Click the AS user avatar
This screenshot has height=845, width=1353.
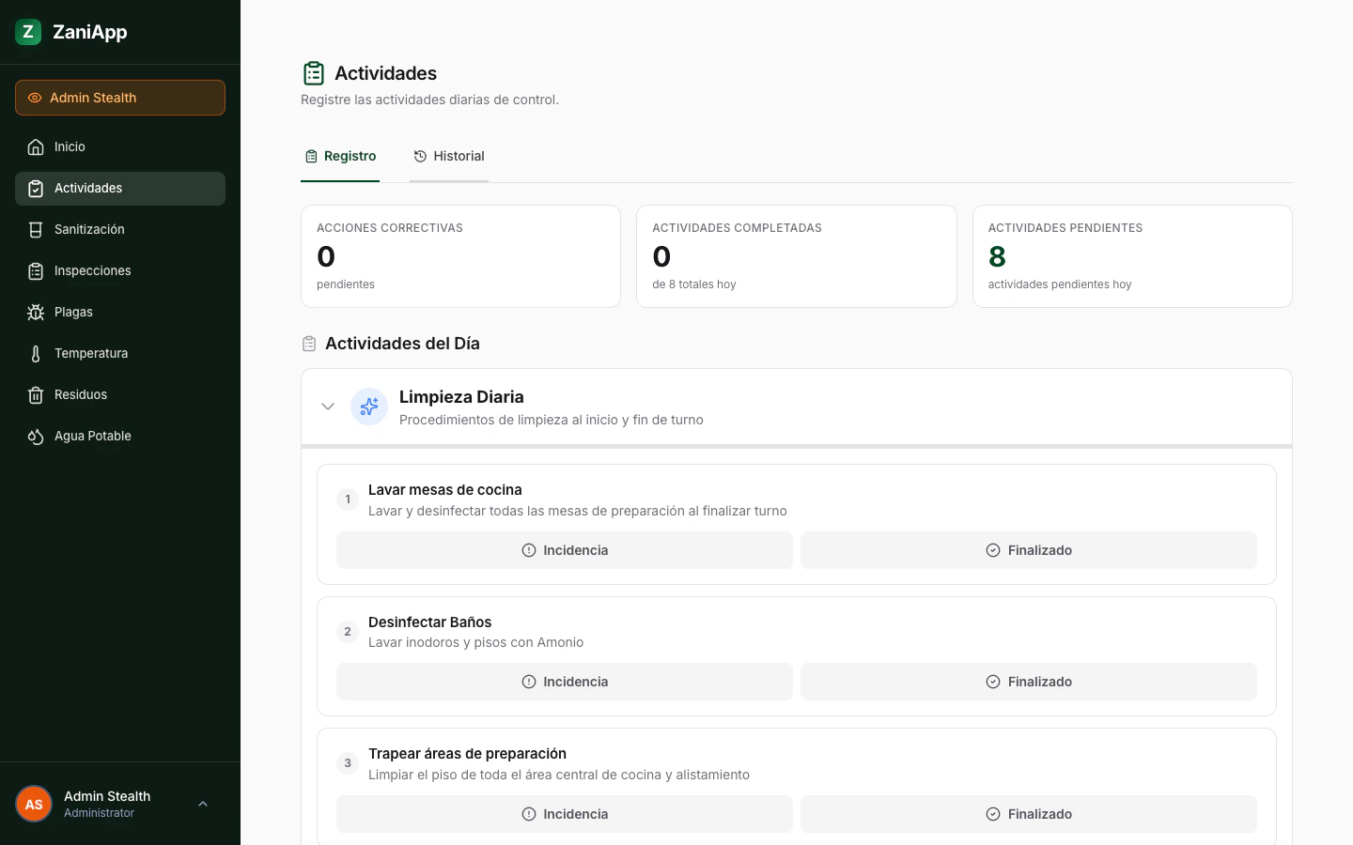tap(34, 804)
